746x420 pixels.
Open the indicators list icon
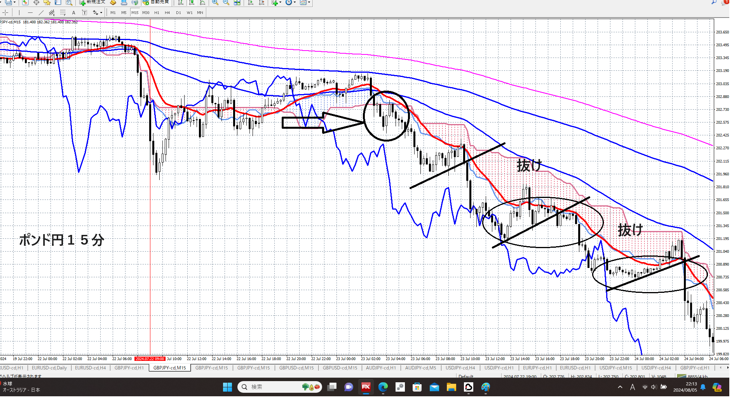[275, 2]
